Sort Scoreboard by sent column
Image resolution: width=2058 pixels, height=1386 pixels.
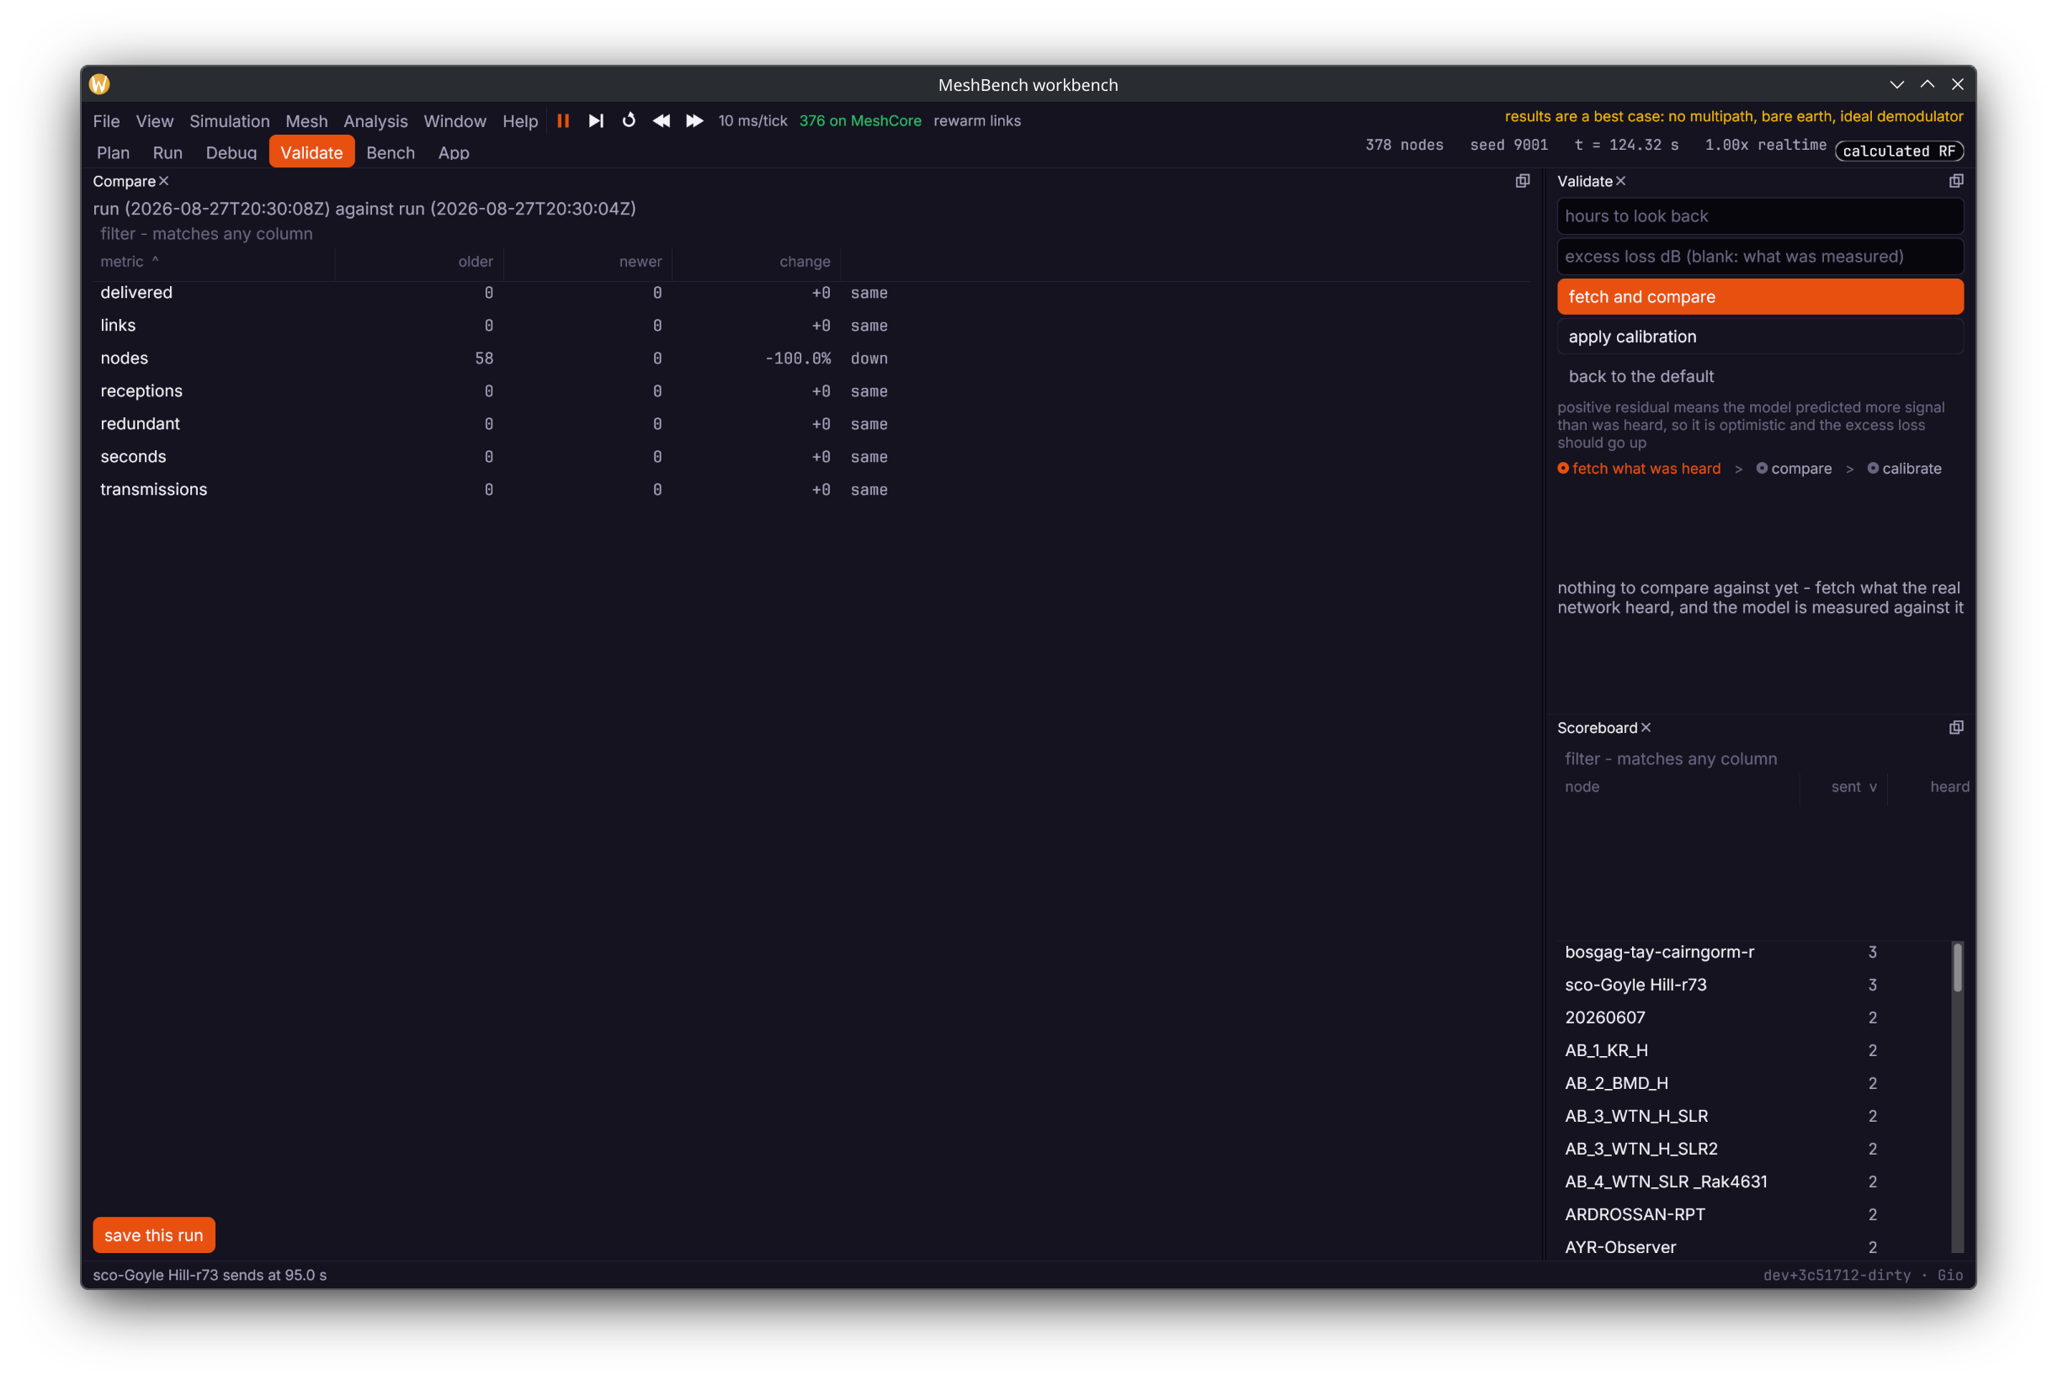1843,787
